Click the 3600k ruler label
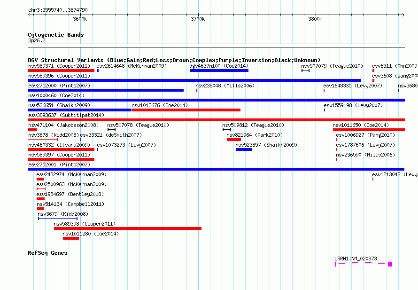418x290 pixels. (80, 19)
